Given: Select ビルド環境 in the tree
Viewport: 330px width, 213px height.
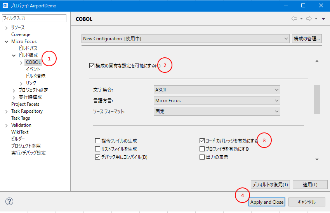Looking at the screenshot, I should 36,76.
